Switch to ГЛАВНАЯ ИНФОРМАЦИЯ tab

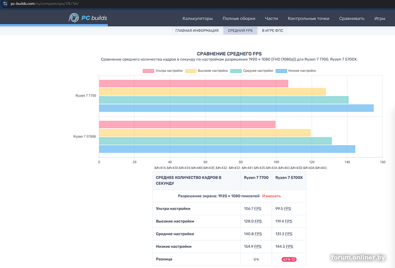[x=197, y=31]
